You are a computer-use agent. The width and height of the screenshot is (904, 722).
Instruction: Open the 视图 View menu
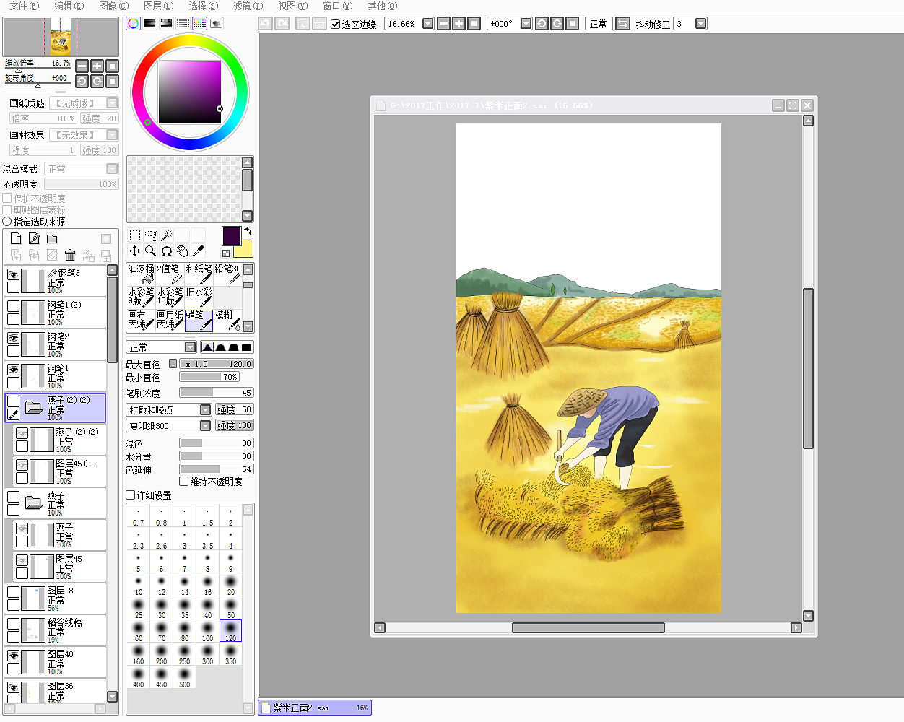292,6
